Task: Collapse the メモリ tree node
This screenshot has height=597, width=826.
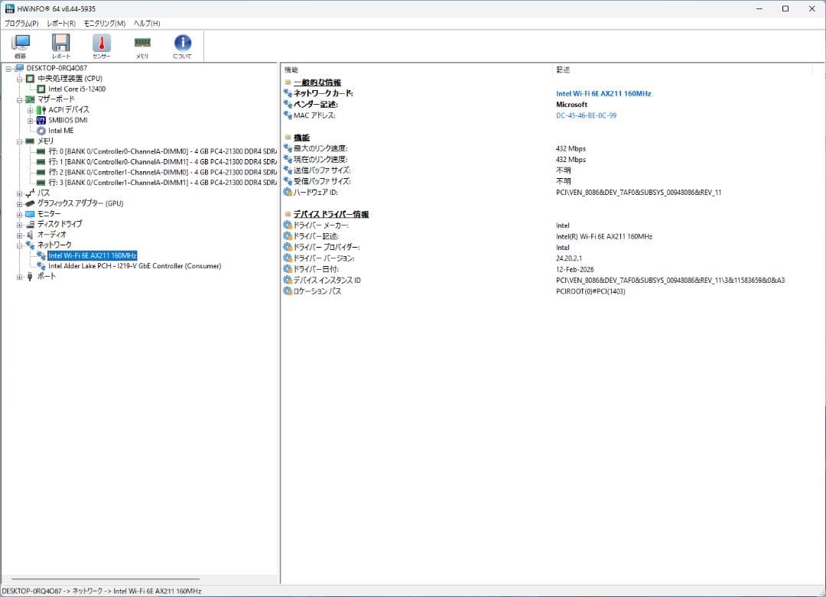Action: click(19, 141)
